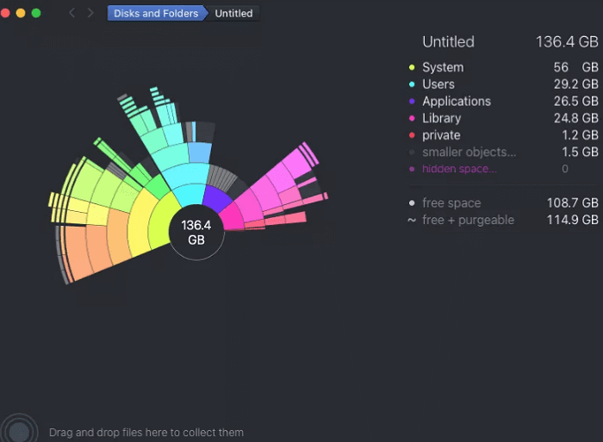Click the yellow-green System legend dot
The width and height of the screenshot is (603, 442).
click(x=412, y=67)
